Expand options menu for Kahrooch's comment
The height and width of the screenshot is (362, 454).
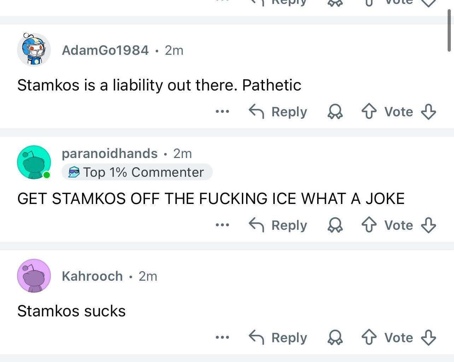tap(222, 338)
